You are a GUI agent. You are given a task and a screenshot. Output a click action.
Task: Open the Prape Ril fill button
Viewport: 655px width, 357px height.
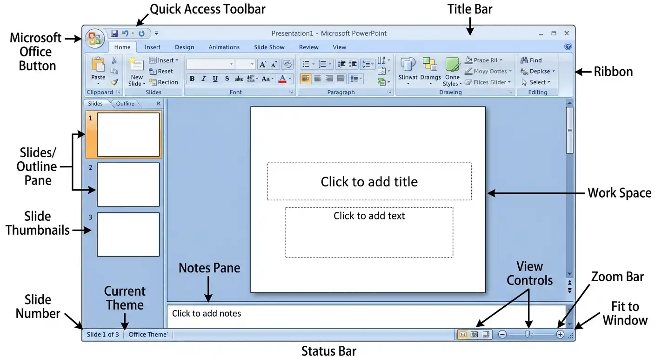click(x=484, y=60)
